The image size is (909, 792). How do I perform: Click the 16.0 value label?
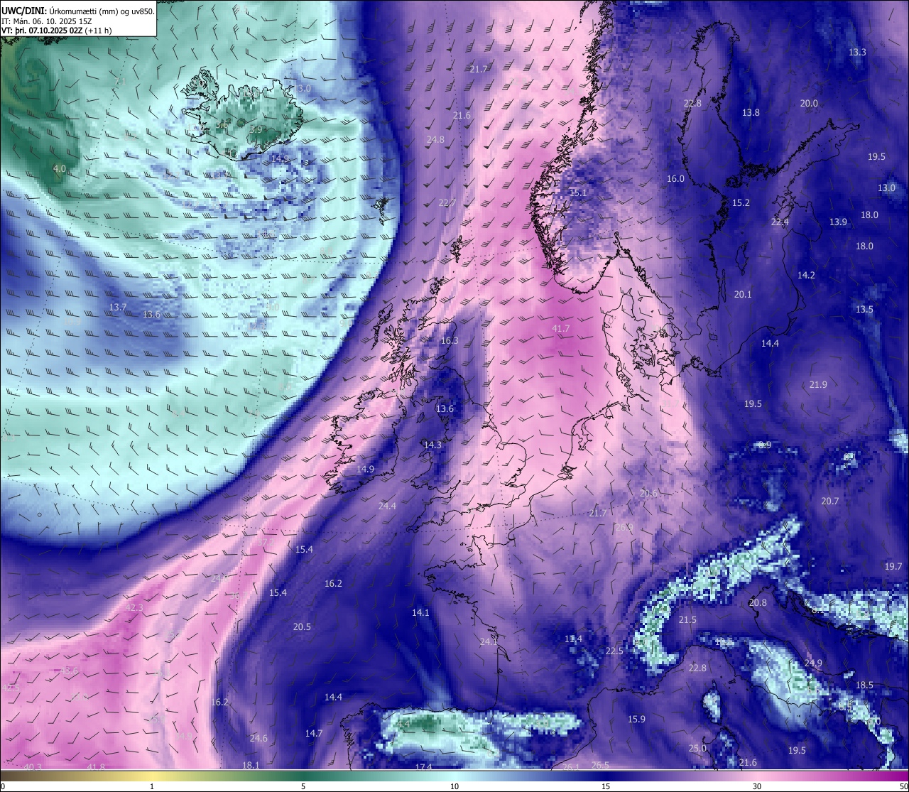click(675, 178)
